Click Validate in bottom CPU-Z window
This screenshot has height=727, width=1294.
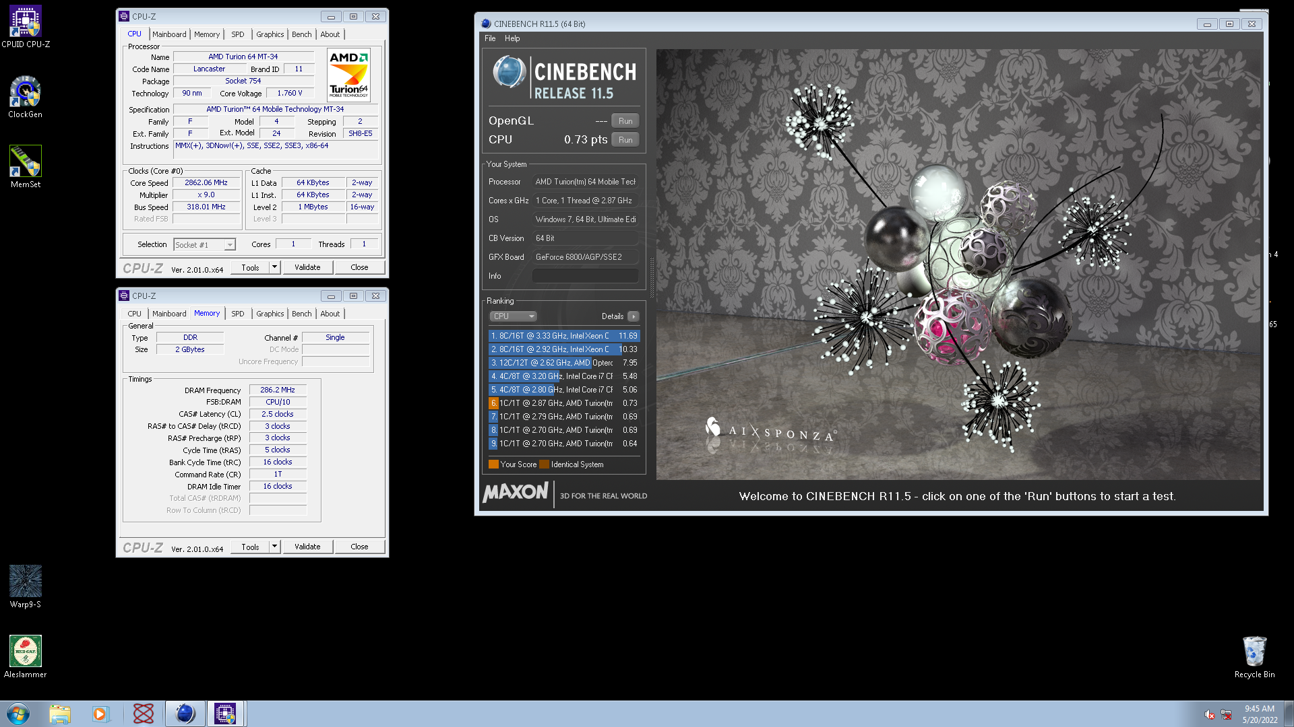click(307, 547)
